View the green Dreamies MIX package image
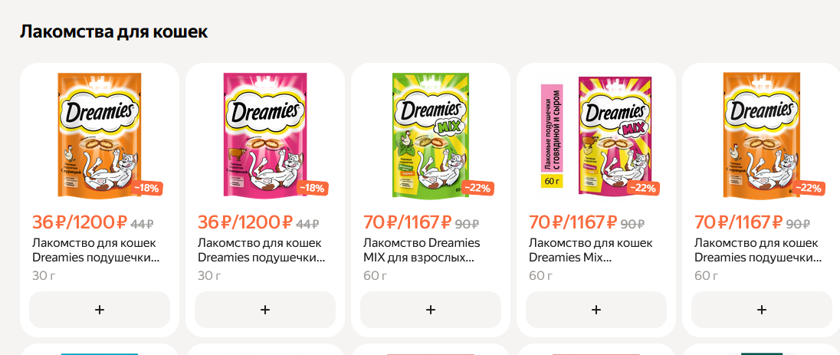Image resolution: width=840 pixels, height=355 pixels. coord(431,134)
